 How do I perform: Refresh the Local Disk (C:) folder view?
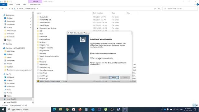(159, 8)
